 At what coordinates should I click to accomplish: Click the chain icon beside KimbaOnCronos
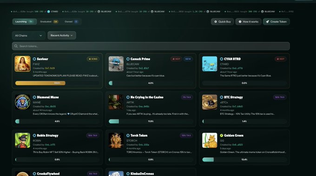pyautogui.click(x=128, y=174)
